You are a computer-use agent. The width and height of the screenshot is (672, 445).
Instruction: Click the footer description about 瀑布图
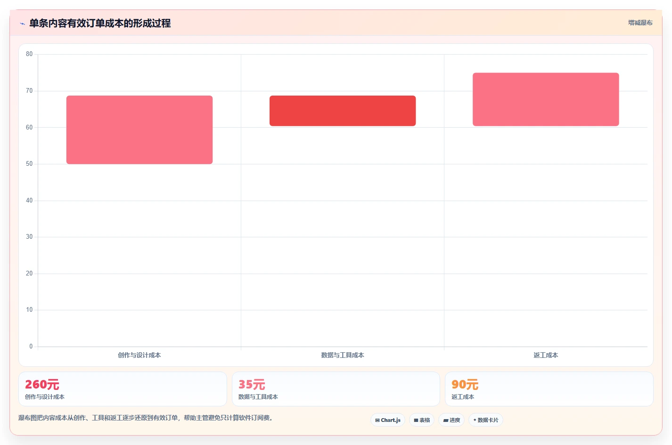(147, 418)
